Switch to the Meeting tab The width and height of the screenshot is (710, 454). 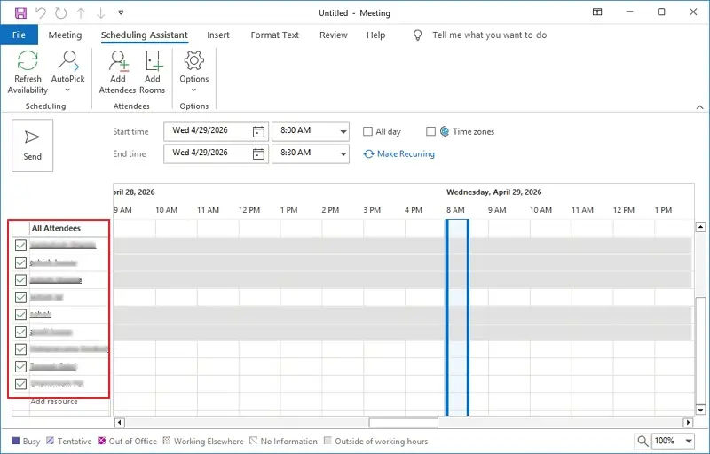click(65, 35)
